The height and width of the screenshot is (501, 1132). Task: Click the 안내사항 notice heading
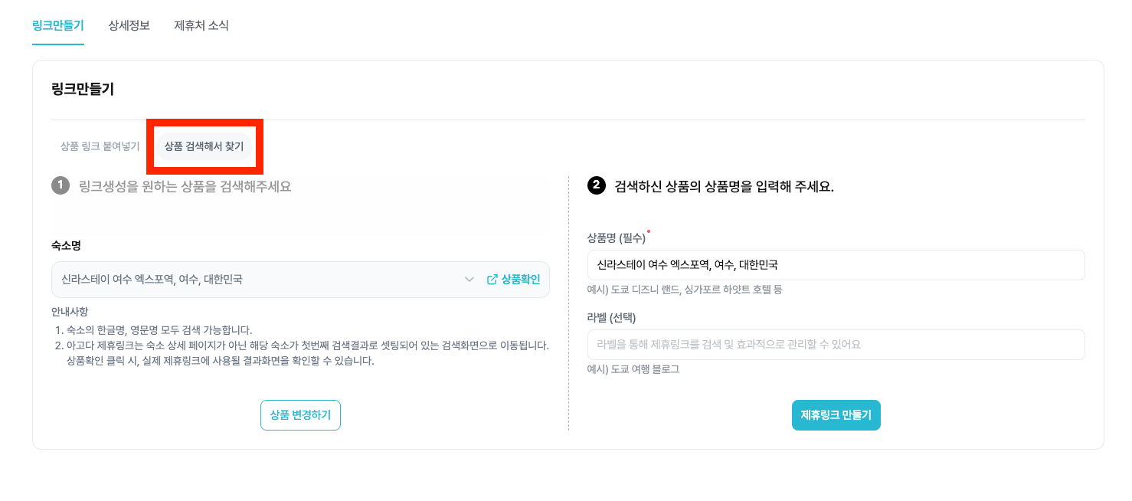(x=70, y=312)
